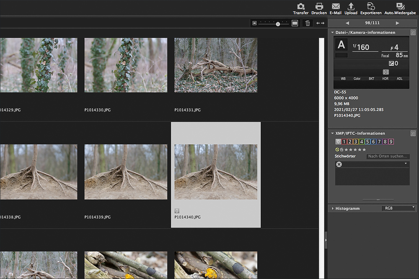Click the HDR indicator label

click(385, 79)
